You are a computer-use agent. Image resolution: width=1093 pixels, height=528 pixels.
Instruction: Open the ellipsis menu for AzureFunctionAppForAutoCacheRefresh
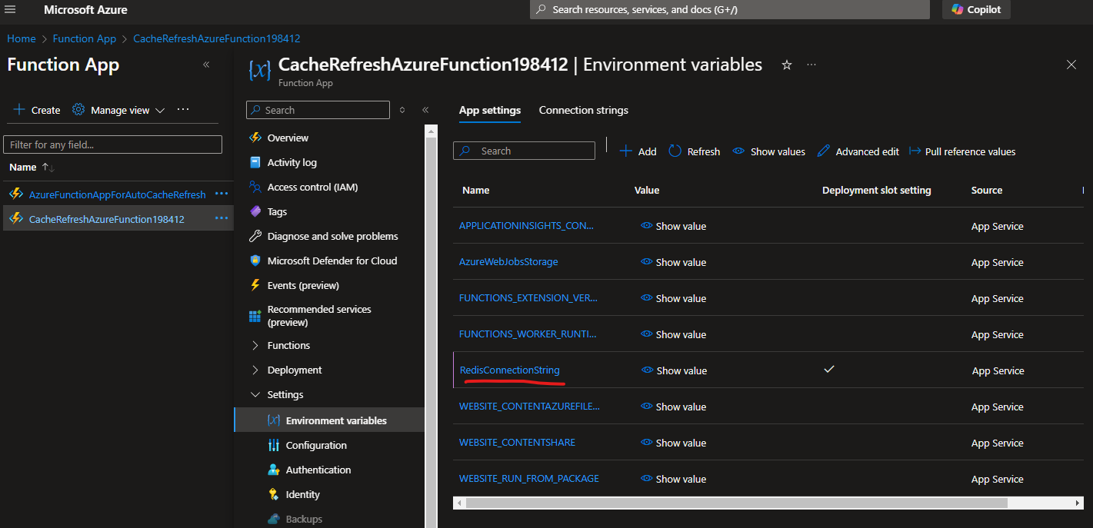click(x=222, y=194)
